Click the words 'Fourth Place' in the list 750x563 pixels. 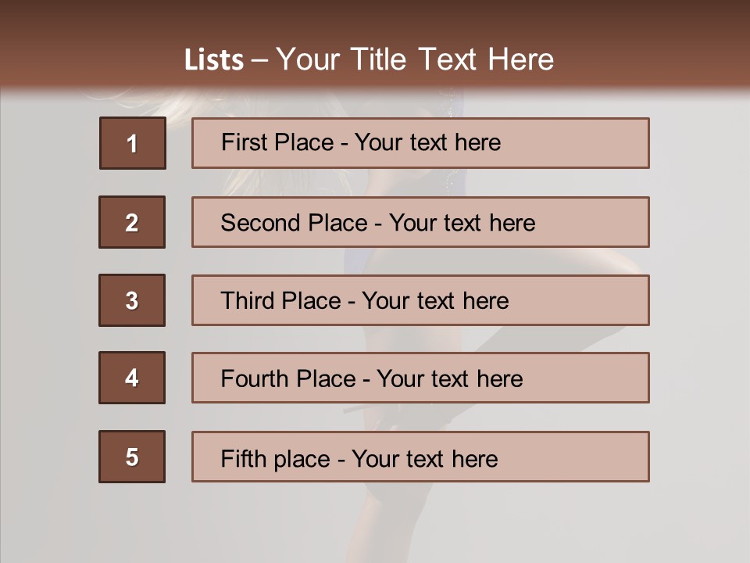point(287,379)
